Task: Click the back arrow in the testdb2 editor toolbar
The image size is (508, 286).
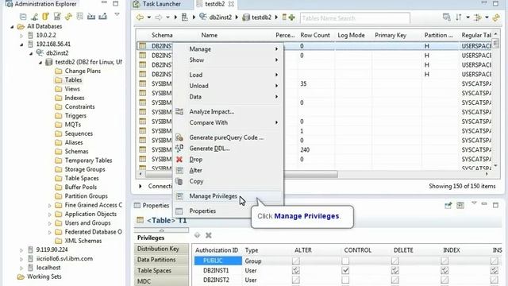Action: pos(140,17)
